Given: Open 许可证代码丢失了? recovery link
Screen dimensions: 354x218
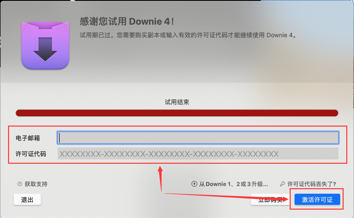Looking at the screenshot, I should pos(311,184).
